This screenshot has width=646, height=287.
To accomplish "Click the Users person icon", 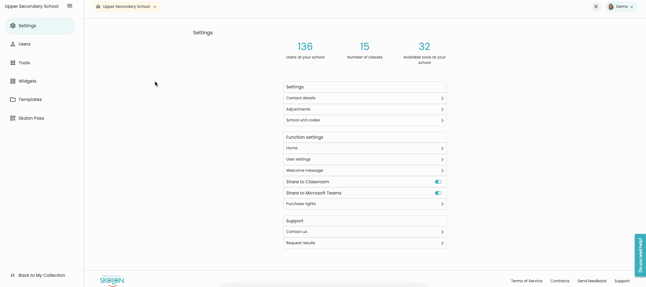I will (x=13, y=44).
